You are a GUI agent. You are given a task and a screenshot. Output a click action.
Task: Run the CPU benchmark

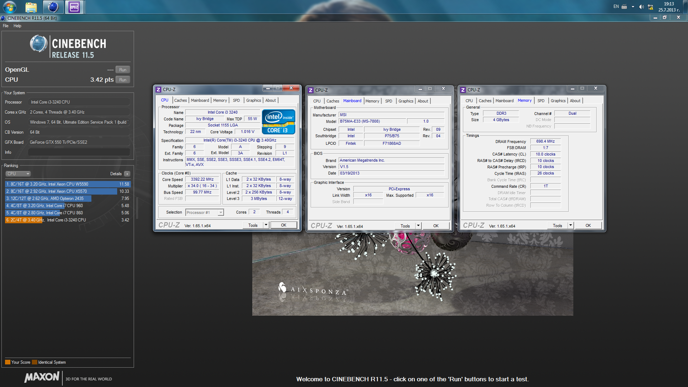point(123,80)
